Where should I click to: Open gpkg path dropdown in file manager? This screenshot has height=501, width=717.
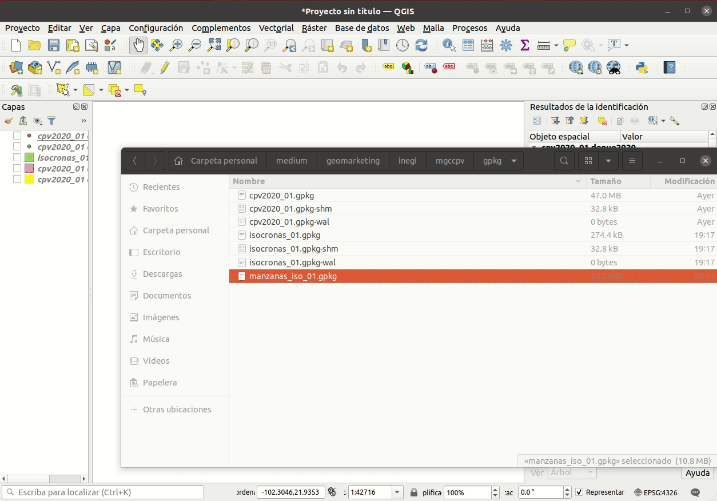click(515, 161)
